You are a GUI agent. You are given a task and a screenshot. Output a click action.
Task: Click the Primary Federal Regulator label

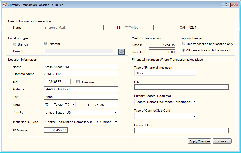tap(153, 96)
